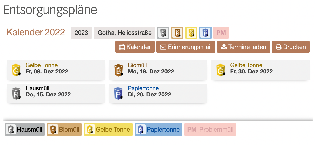Click the yellow bin icon for 09. Dez
315x145 pixels.
[16, 70]
